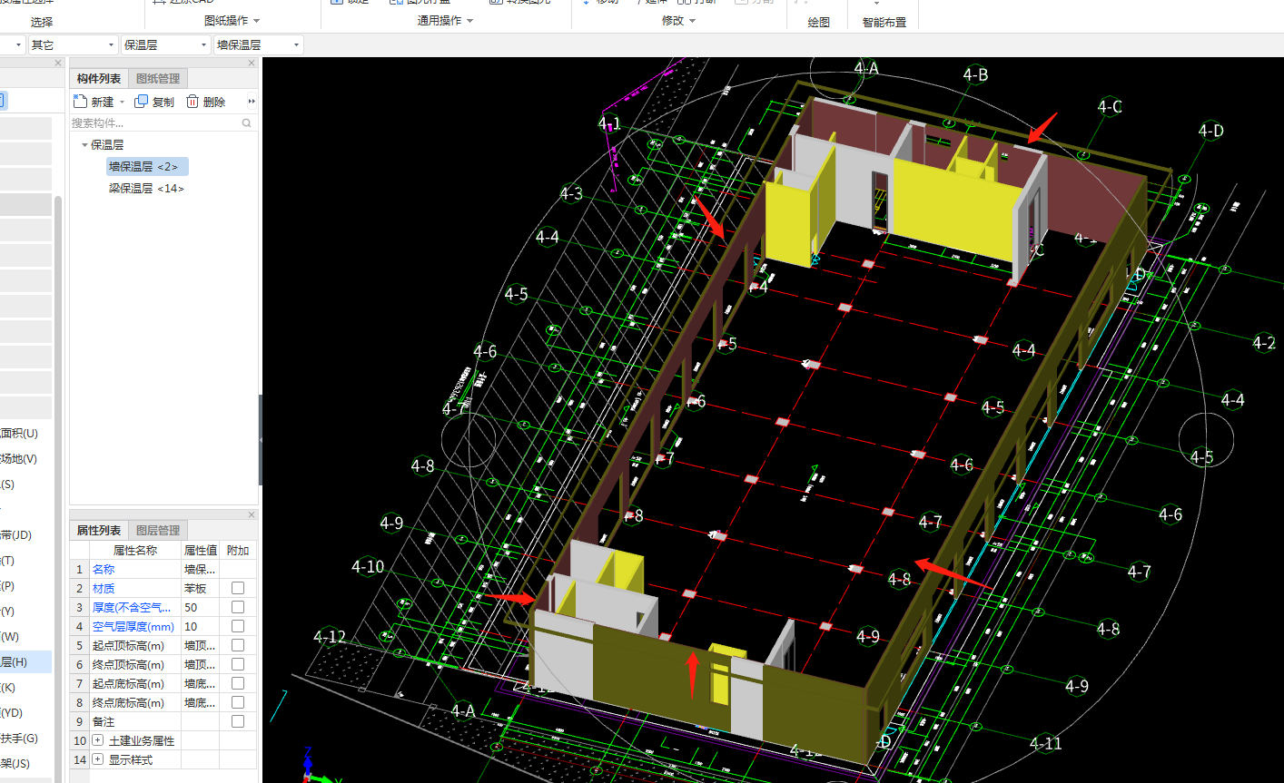The height and width of the screenshot is (783, 1284).
Task: Click the 智能布置 ribbon group label
Action: coord(884,22)
